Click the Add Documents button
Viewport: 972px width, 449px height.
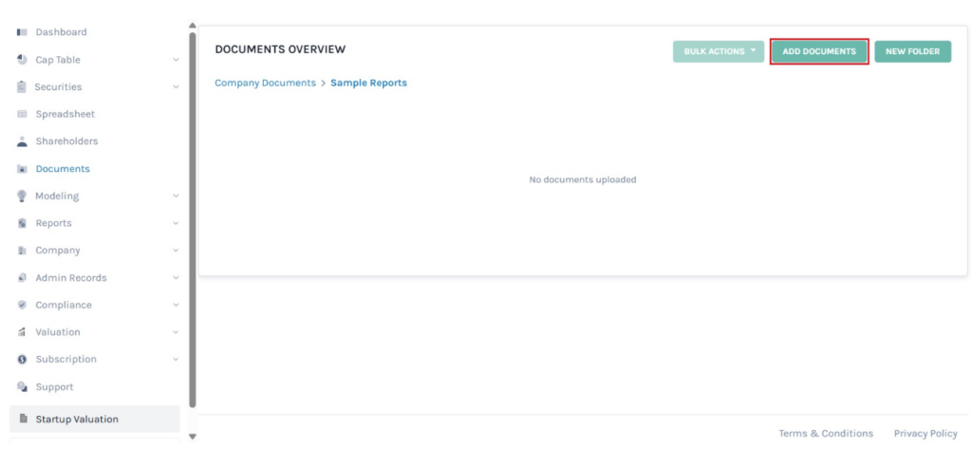[818, 51]
